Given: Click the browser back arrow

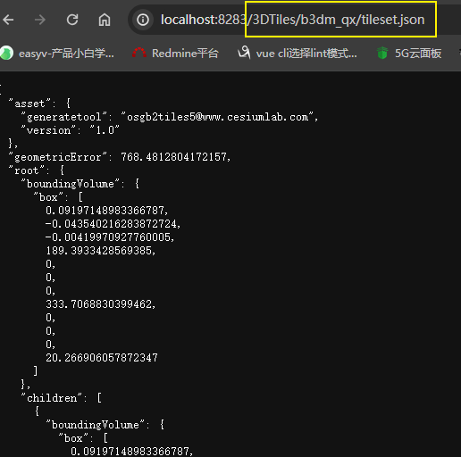Looking at the screenshot, I should click(8, 20).
